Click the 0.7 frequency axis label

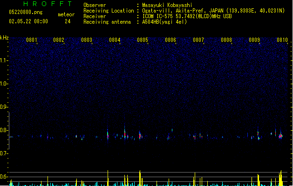tap(4, 153)
